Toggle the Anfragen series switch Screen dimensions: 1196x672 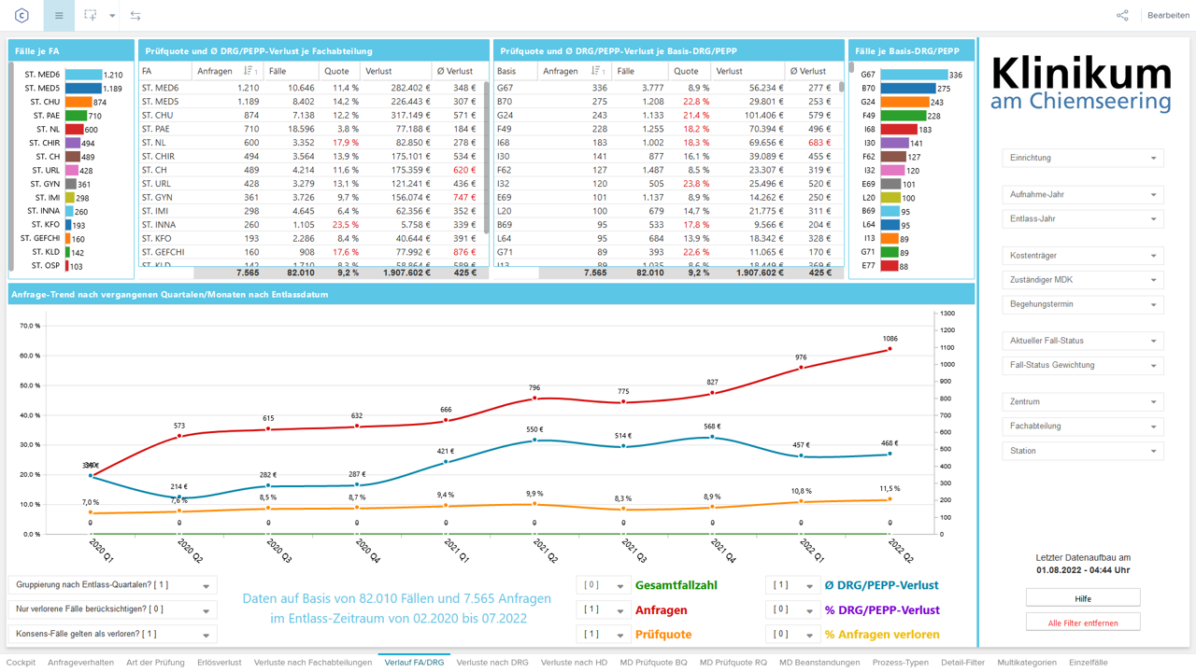(603, 609)
